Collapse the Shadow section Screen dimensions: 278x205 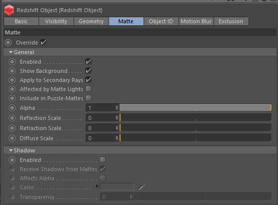point(11,150)
